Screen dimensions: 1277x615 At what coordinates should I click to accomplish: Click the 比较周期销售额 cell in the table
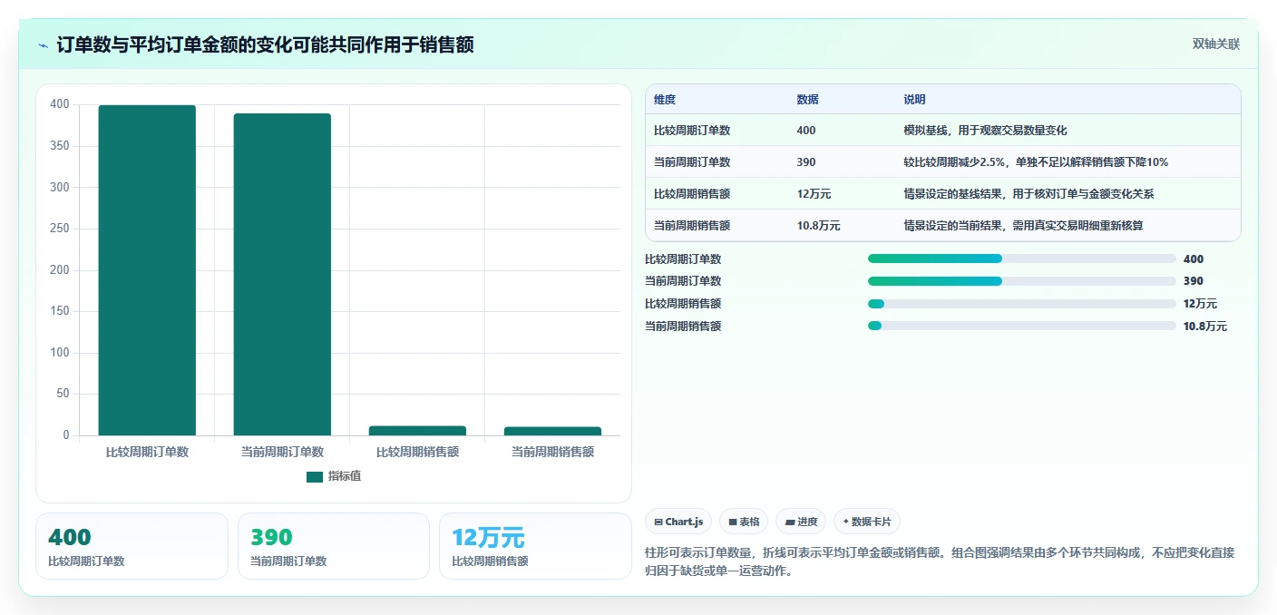coord(692,194)
